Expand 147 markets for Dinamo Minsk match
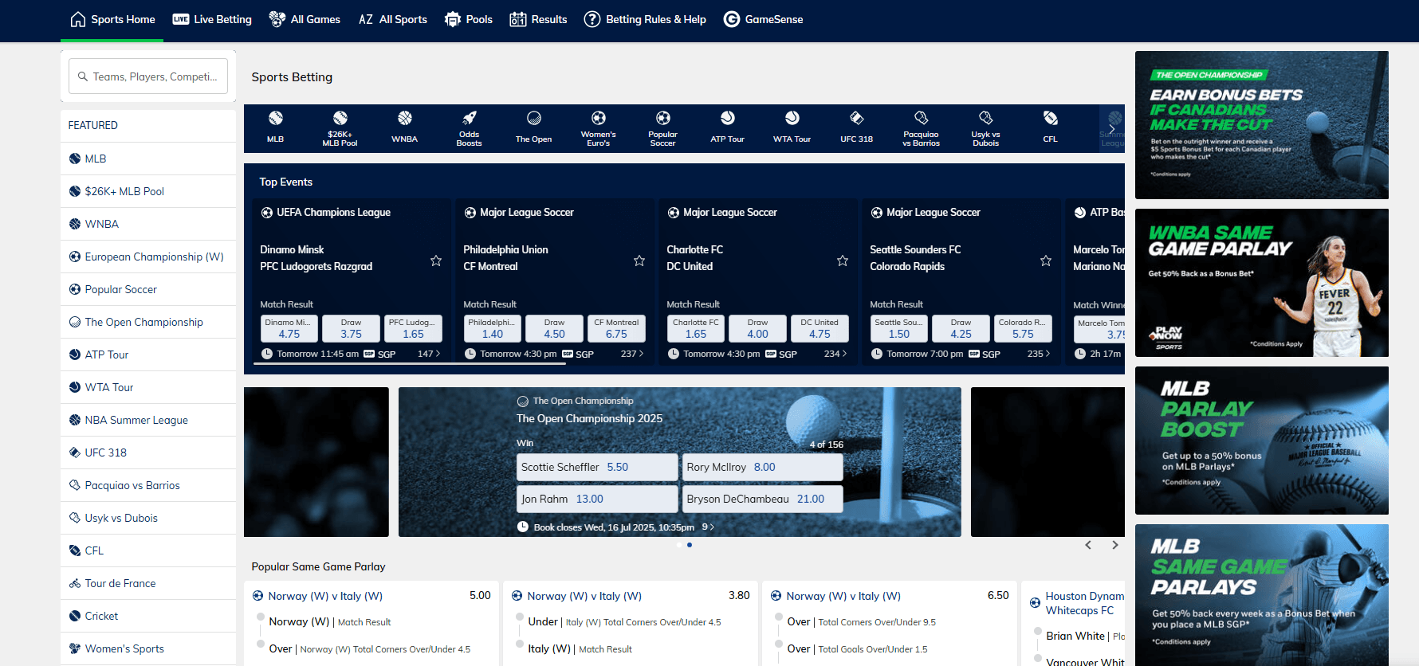This screenshot has width=1419, height=666. (429, 354)
